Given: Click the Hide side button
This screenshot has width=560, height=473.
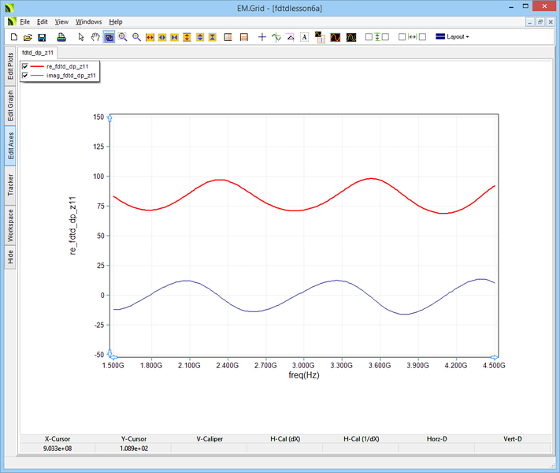Looking at the screenshot, I should (10, 257).
